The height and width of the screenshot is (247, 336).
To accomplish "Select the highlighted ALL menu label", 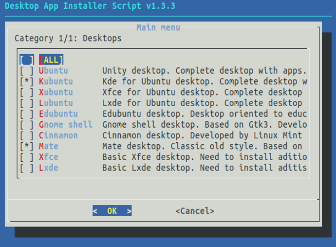I will tap(51, 60).
